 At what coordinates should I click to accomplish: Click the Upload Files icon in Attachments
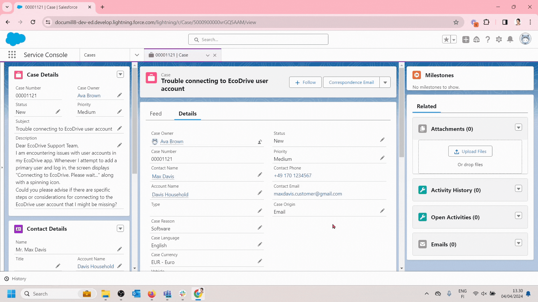[457, 152]
